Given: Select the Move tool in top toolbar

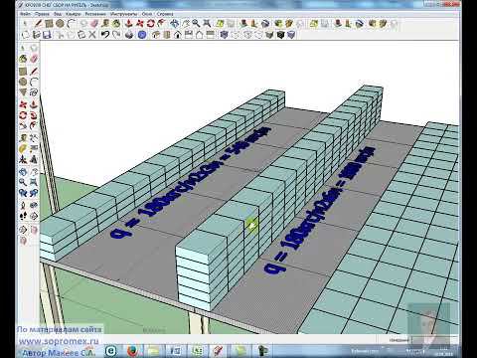Looking at the screenshot, I should tap(140, 24).
